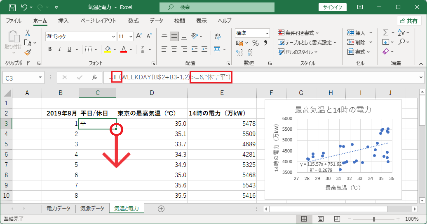
Task: Open セルのスタイル dropdown
Action: tap(298, 52)
